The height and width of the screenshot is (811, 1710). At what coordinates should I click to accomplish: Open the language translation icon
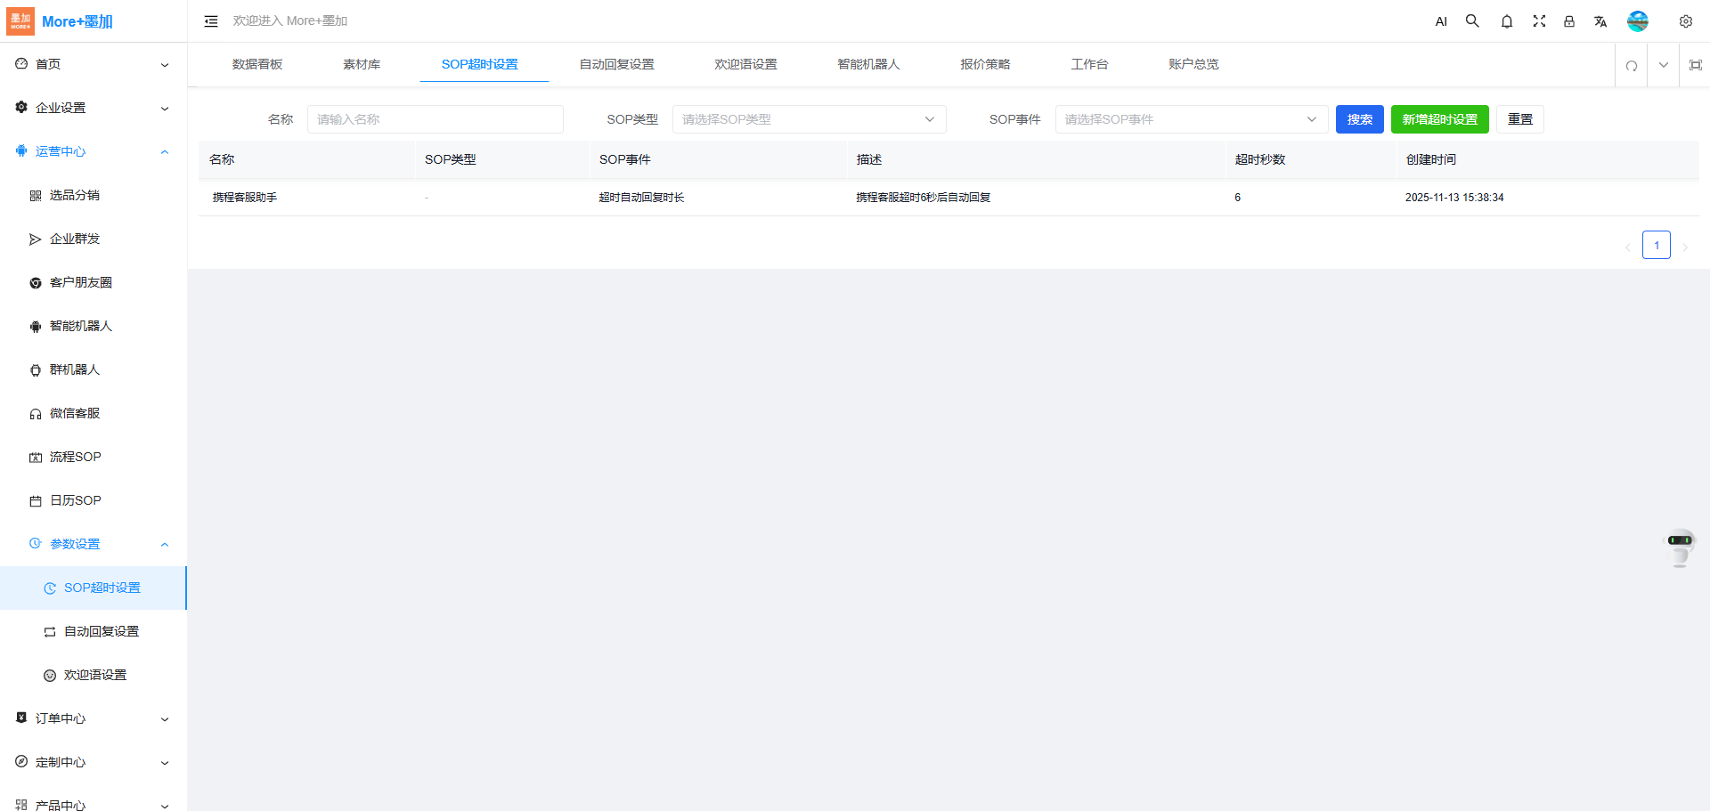click(x=1600, y=21)
